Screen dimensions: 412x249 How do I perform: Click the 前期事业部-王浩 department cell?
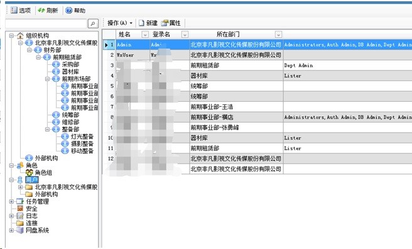(x=236, y=107)
